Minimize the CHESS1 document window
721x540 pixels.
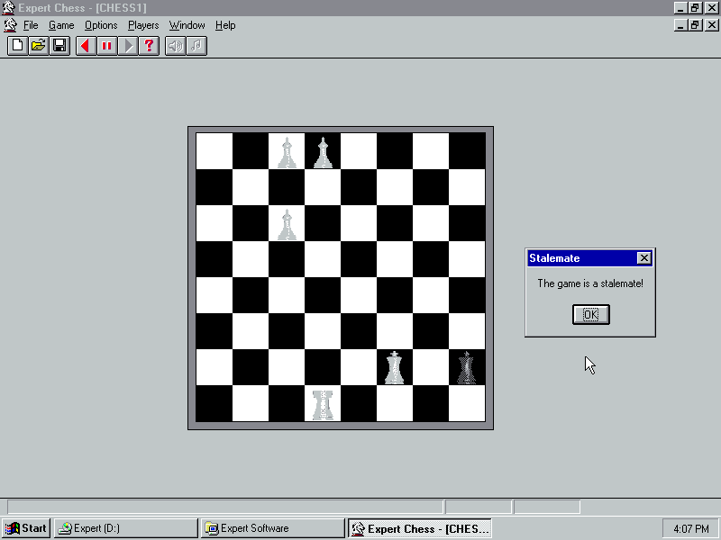point(681,25)
